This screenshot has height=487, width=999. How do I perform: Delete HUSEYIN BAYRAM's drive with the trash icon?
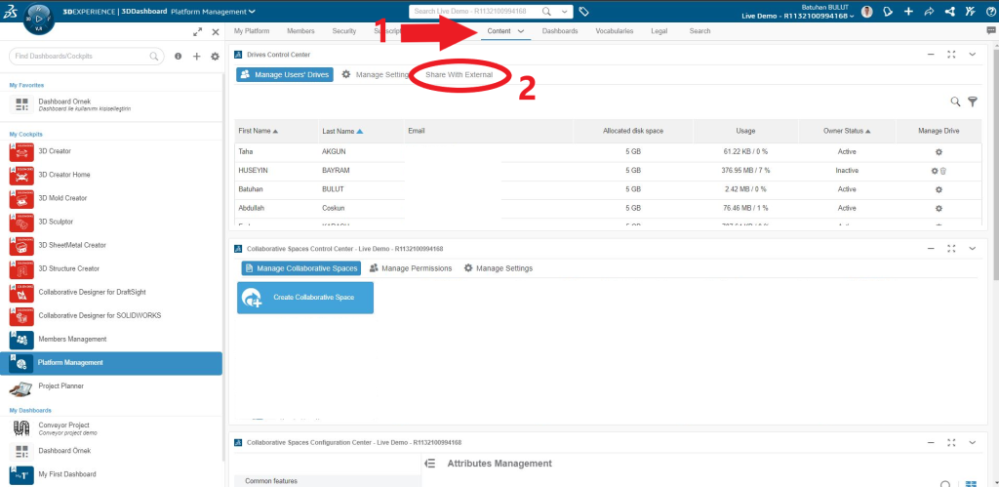click(x=943, y=171)
